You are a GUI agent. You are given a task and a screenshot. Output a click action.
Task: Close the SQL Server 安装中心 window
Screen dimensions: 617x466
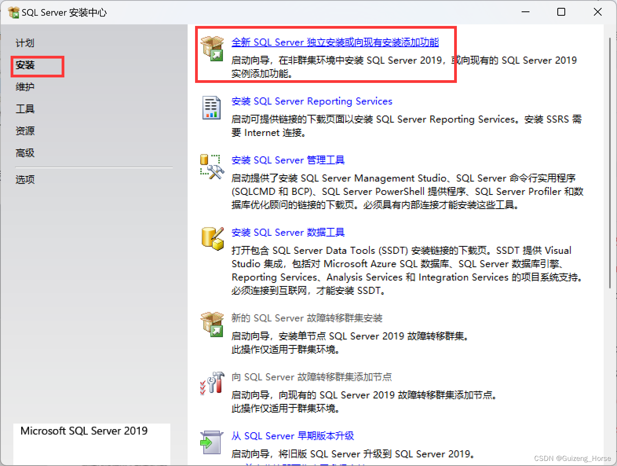click(597, 12)
